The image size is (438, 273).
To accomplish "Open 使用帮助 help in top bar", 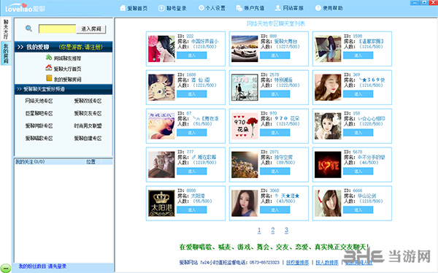I will [328, 8].
